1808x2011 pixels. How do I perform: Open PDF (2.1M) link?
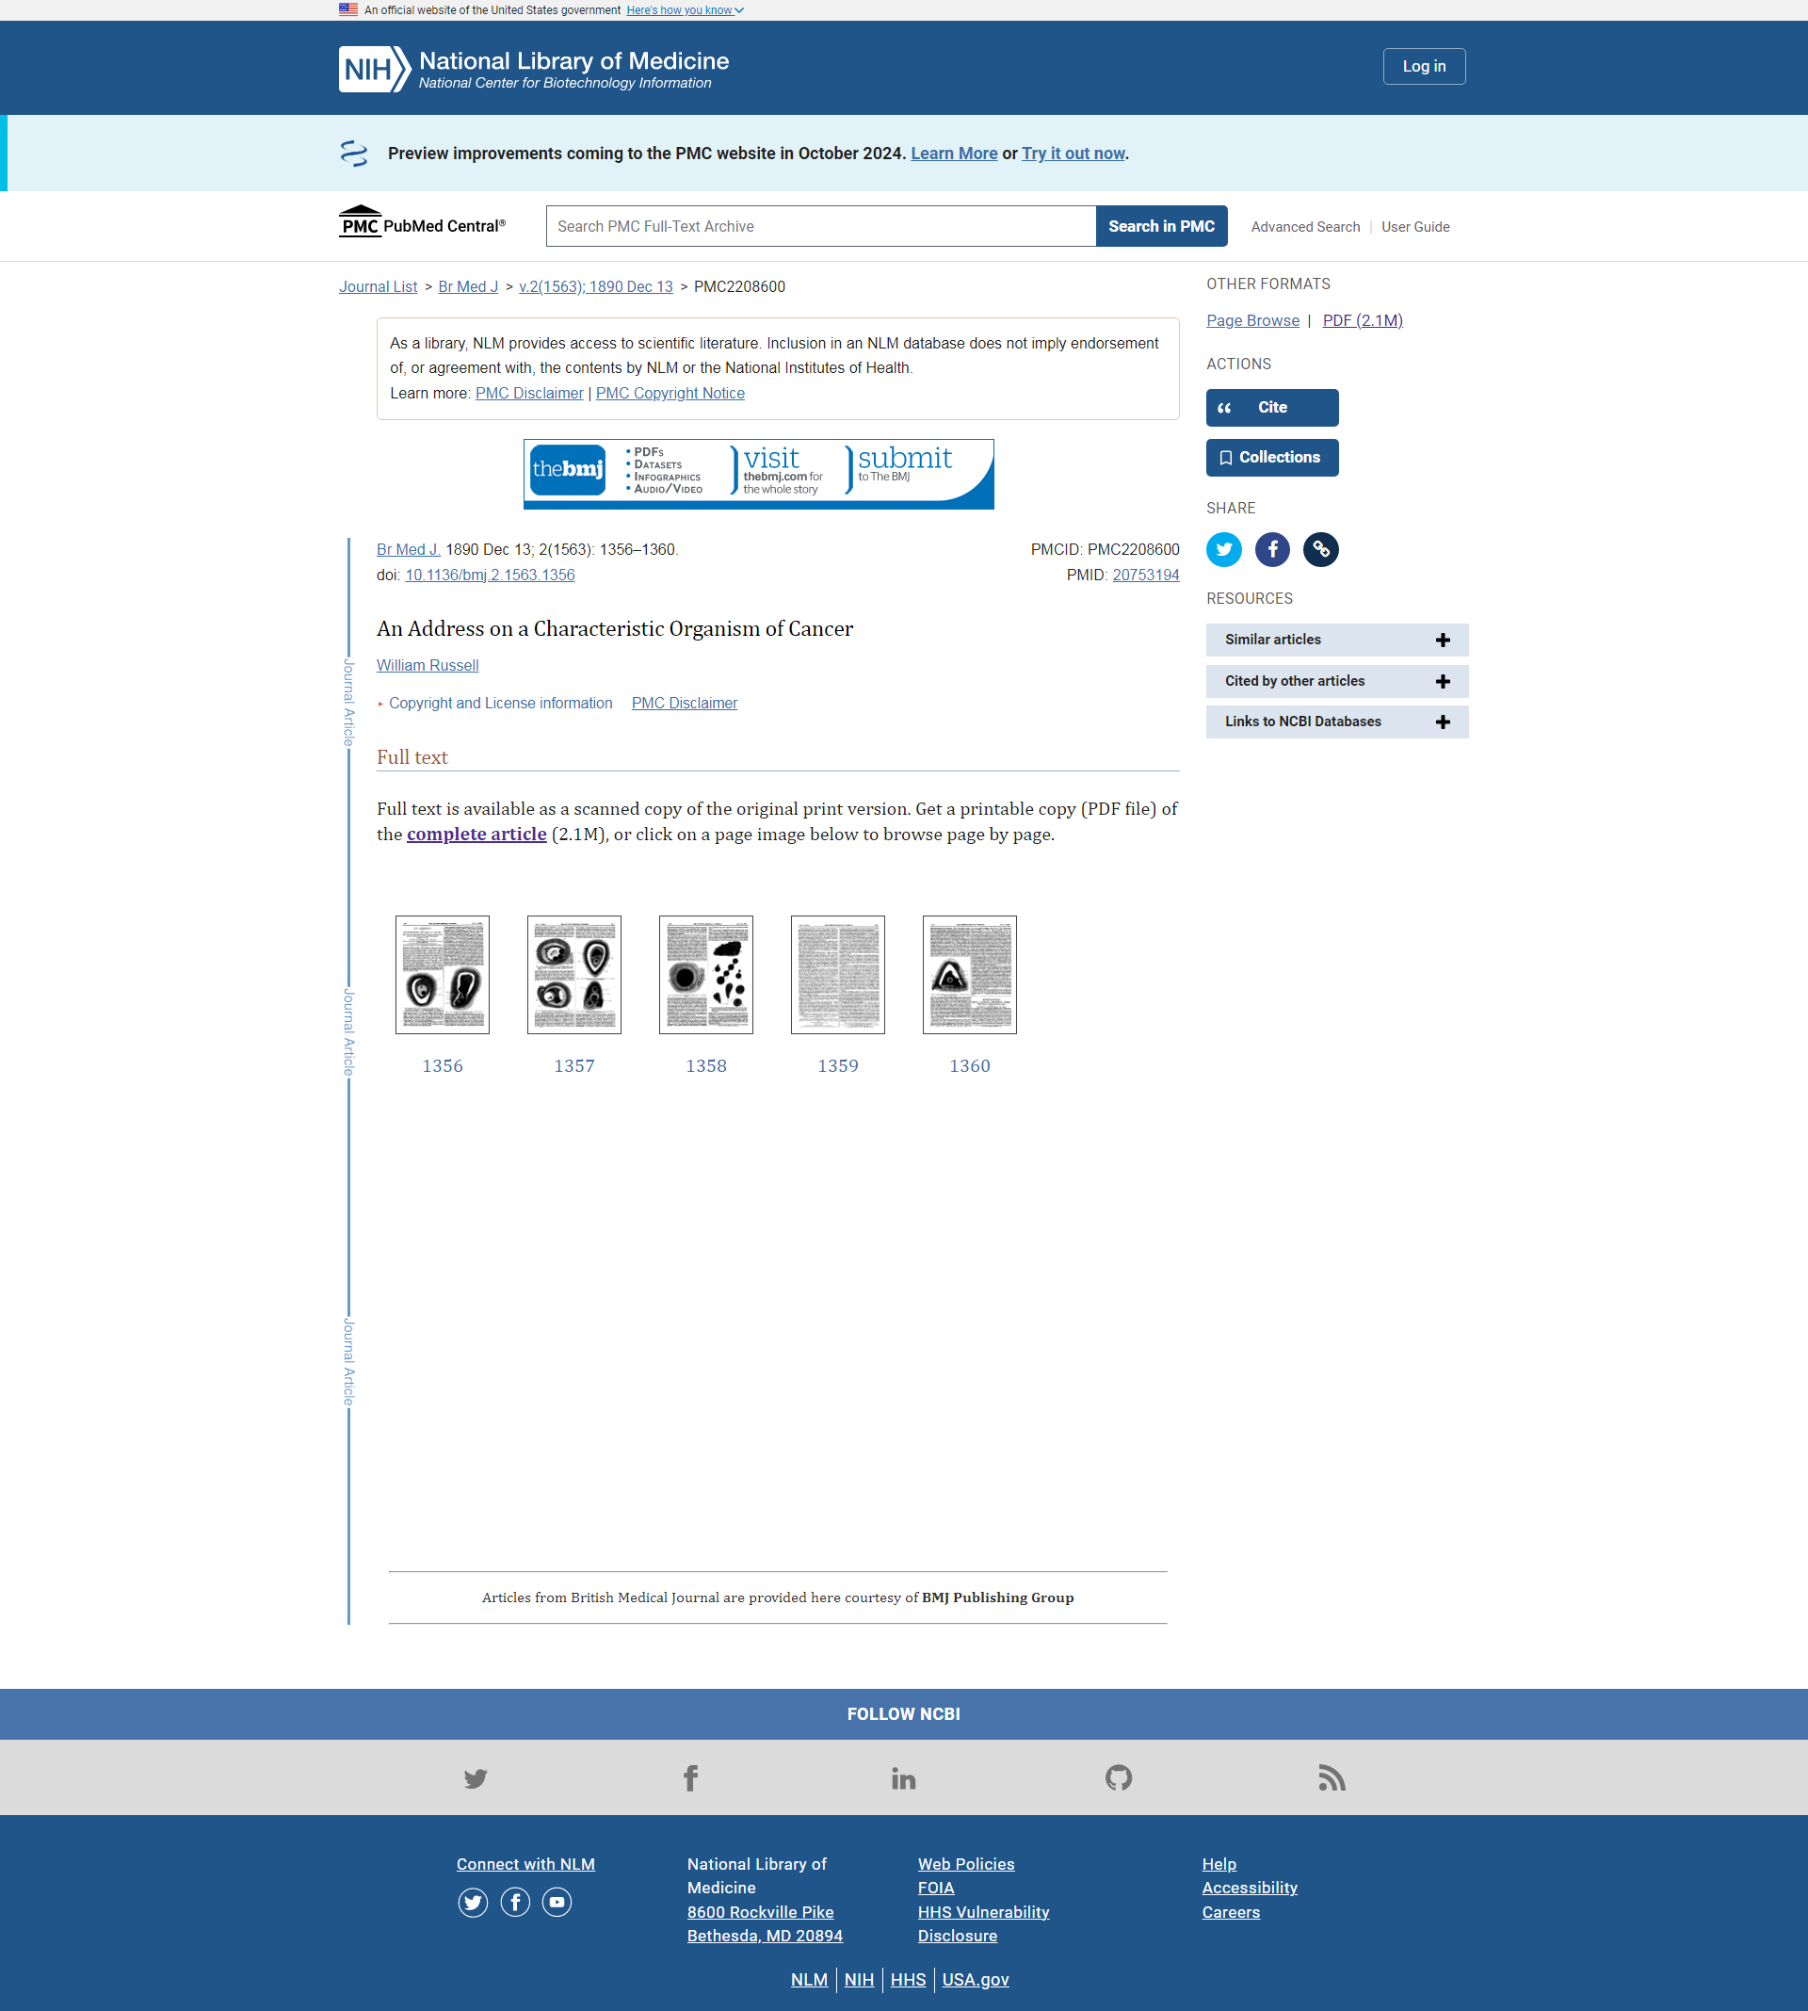coord(1362,321)
